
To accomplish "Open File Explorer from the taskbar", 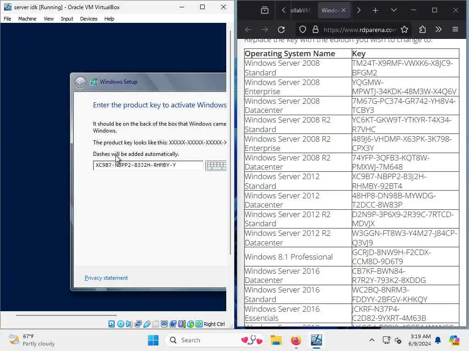I will [x=276, y=340].
